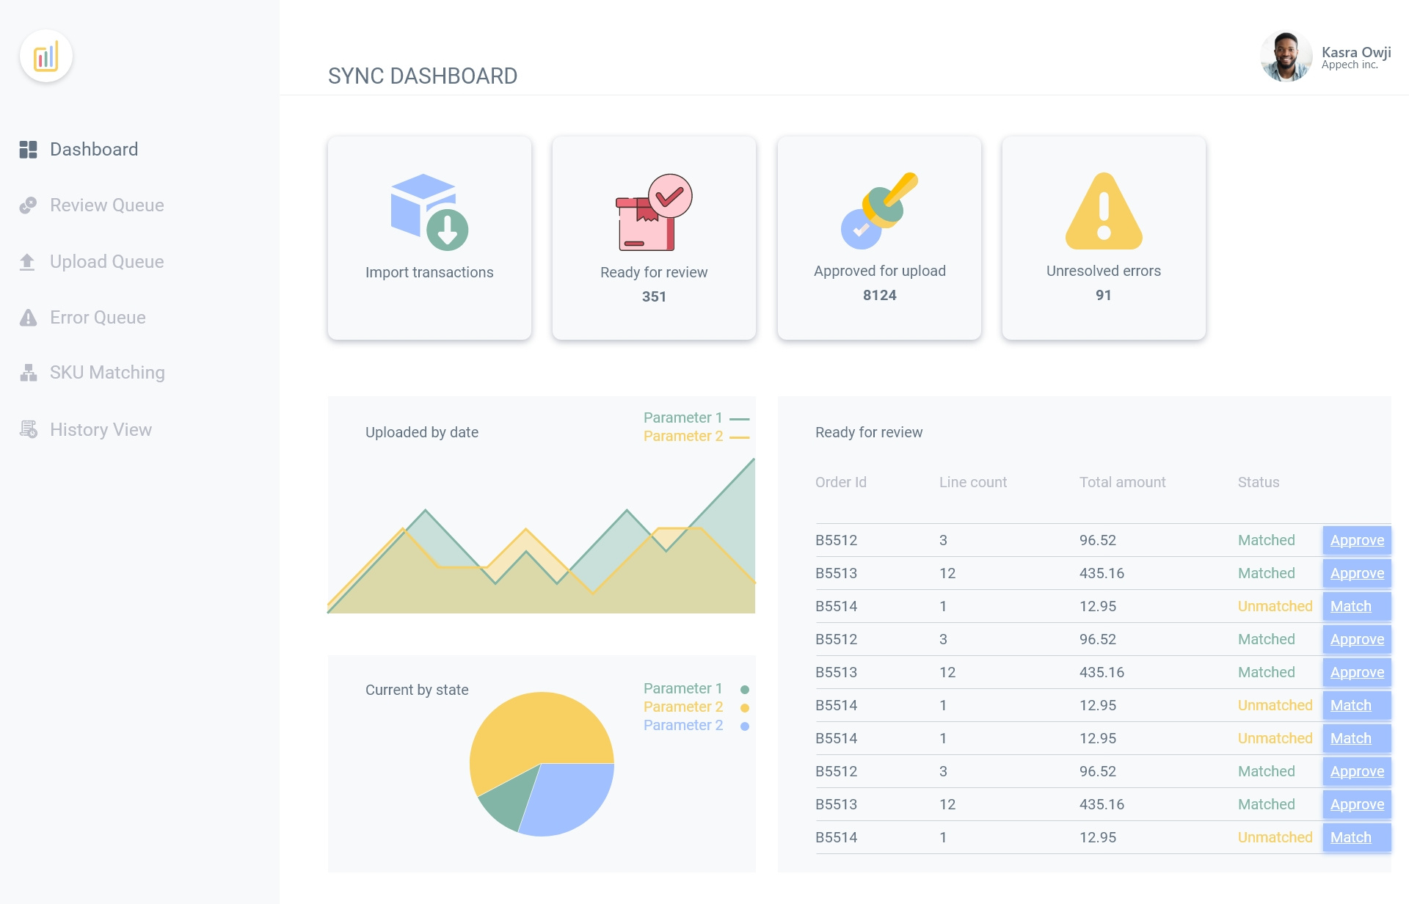Click the SKU Matching hierarchy icon
Viewport: 1409px width, 904px height.
(x=28, y=373)
